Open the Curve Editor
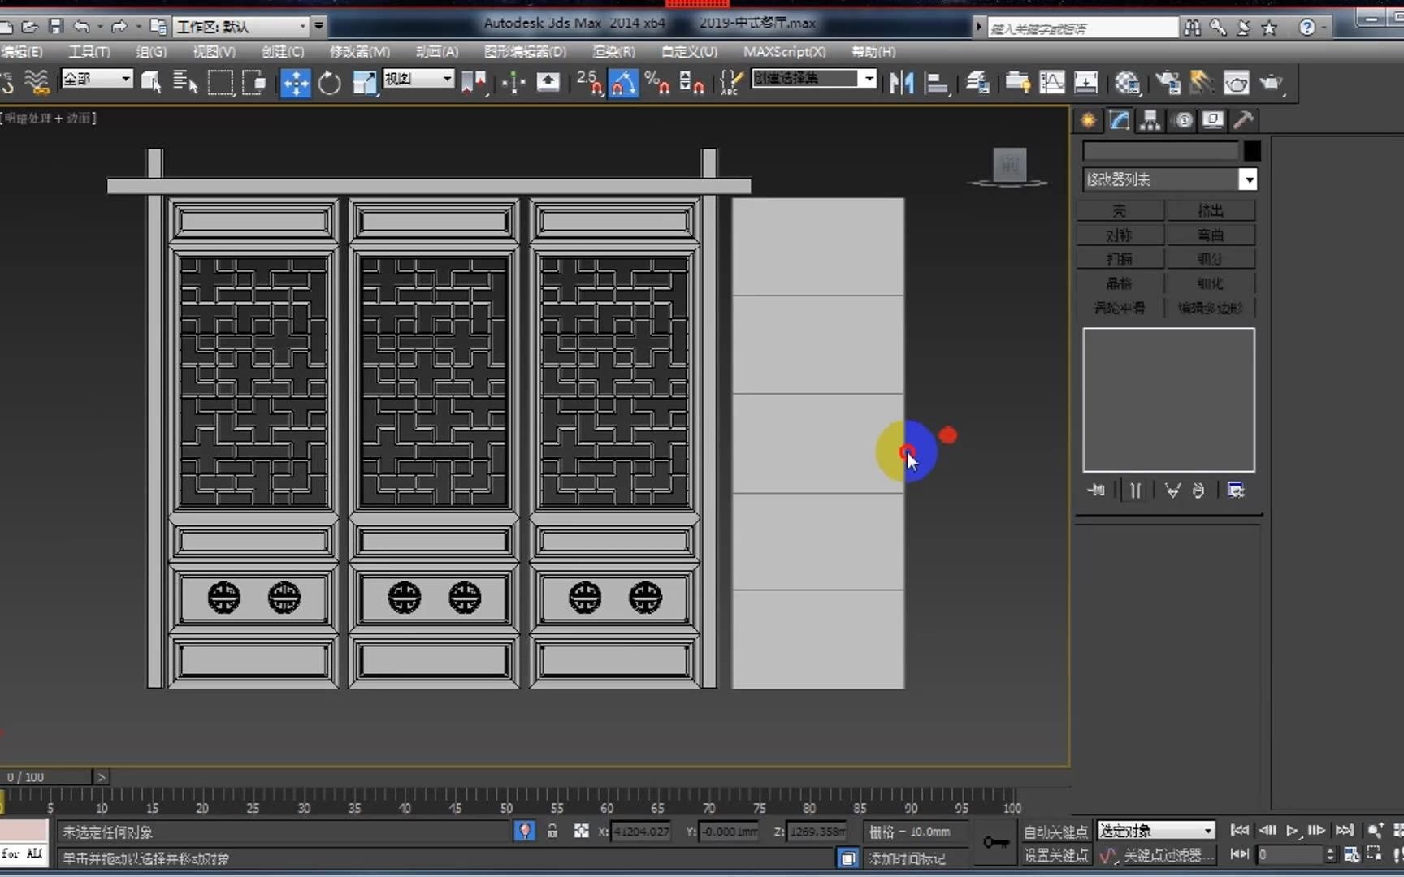Viewport: 1404px width, 877px height. coord(1051,83)
